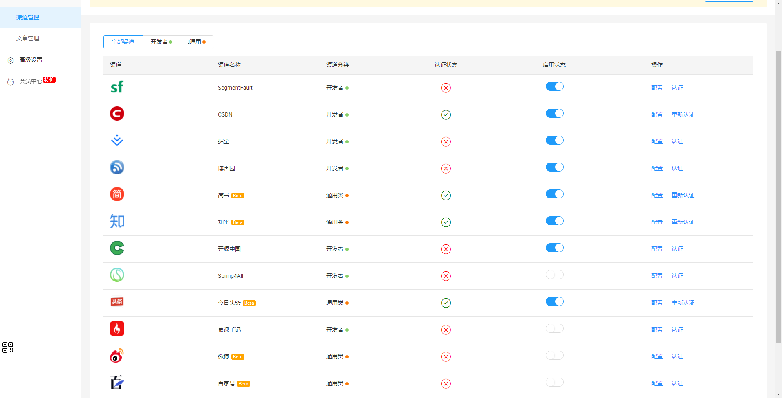Screen dimensions: 782x398
Task: Click the 博客园 channel logo
Action: pos(117,167)
